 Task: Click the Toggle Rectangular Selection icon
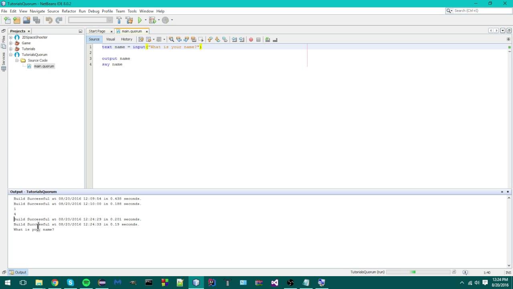point(201,39)
